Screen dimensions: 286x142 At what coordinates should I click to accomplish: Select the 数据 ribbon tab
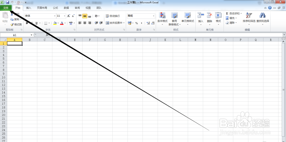(x=66, y=8)
